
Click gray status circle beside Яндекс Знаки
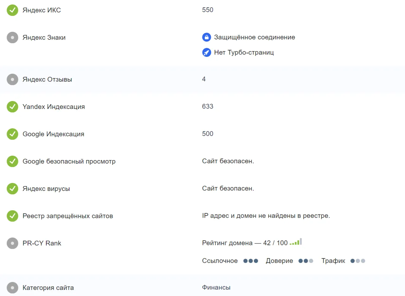(12, 37)
